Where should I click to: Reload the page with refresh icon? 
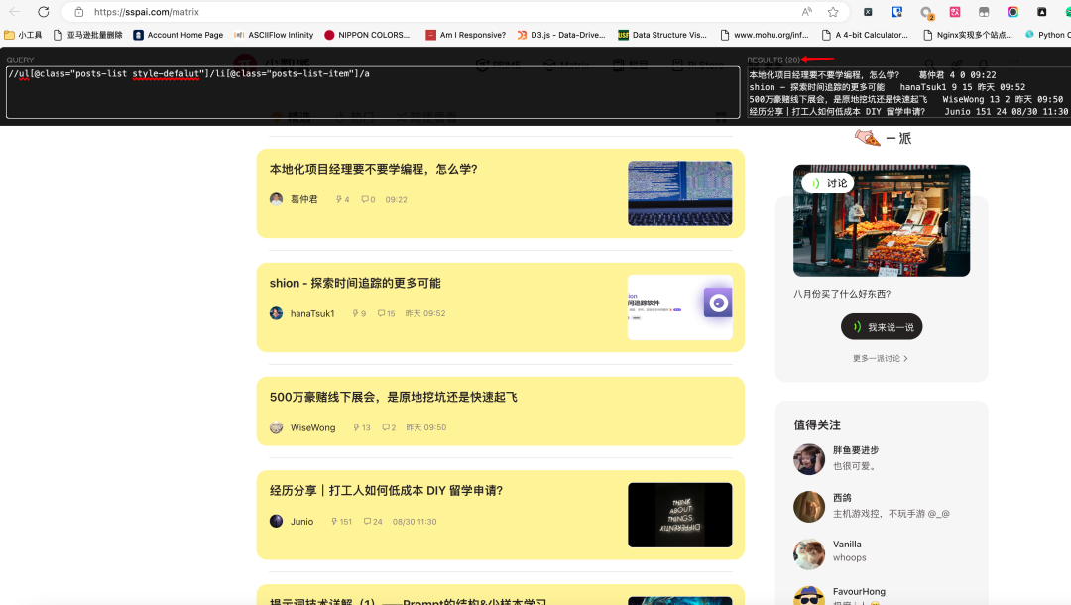[x=43, y=12]
